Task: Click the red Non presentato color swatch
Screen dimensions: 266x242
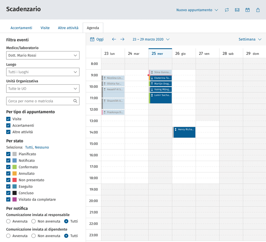Action: (15, 180)
